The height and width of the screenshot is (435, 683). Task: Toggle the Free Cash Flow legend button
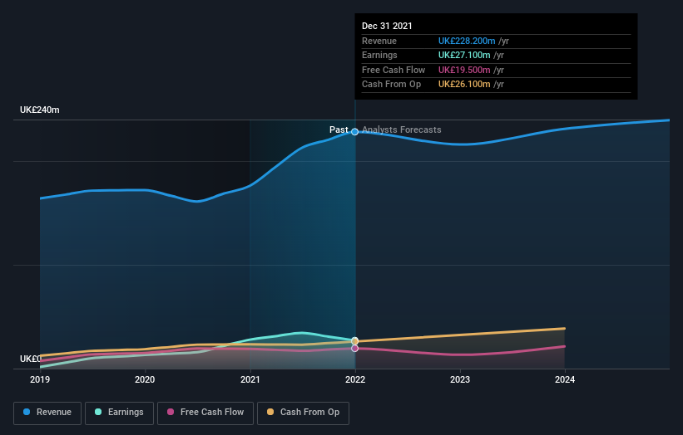pos(205,413)
